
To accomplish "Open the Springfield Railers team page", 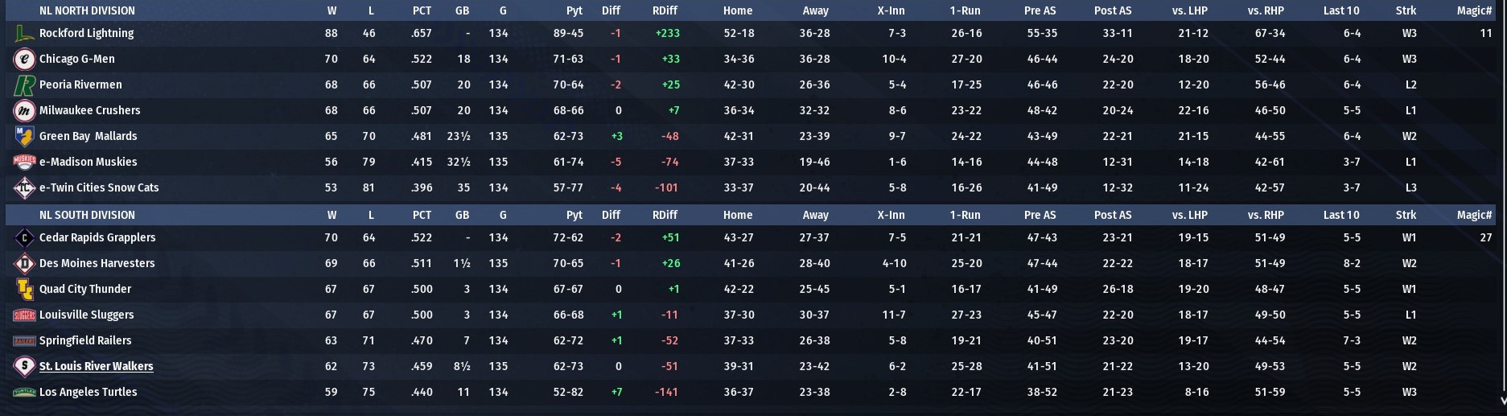I will (85, 341).
